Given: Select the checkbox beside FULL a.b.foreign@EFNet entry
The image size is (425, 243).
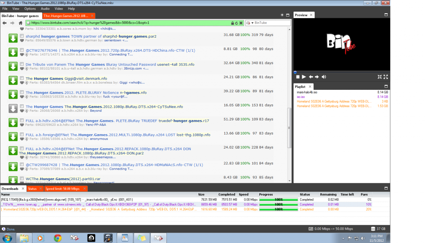Looking at the screenshot, I should coord(22,135).
